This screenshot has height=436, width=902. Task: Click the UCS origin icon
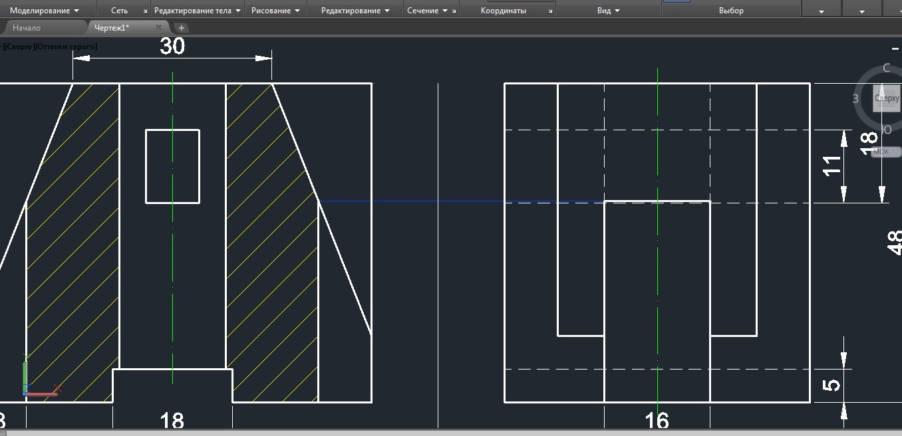click(x=26, y=393)
